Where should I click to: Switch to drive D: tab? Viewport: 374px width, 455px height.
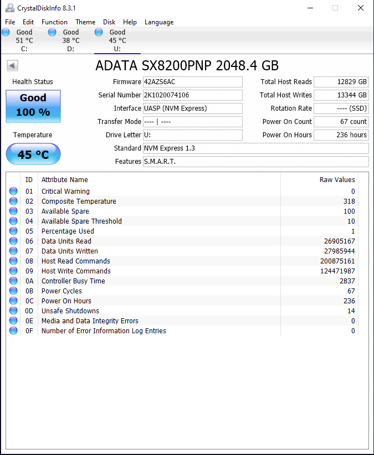[70, 39]
